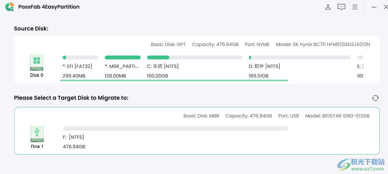Open the hamburger menu icon
388x174 pixels.
click(x=355, y=7)
